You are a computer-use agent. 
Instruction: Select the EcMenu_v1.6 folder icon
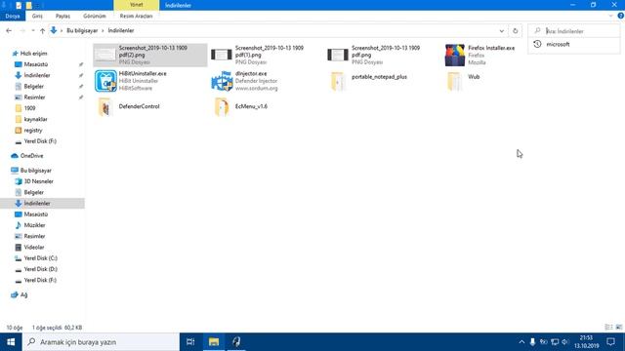[x=222, y=106]
